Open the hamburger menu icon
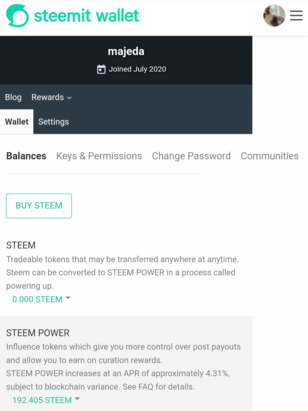The height and width of the screenshot is (411, 308). (x=296, y=15)
